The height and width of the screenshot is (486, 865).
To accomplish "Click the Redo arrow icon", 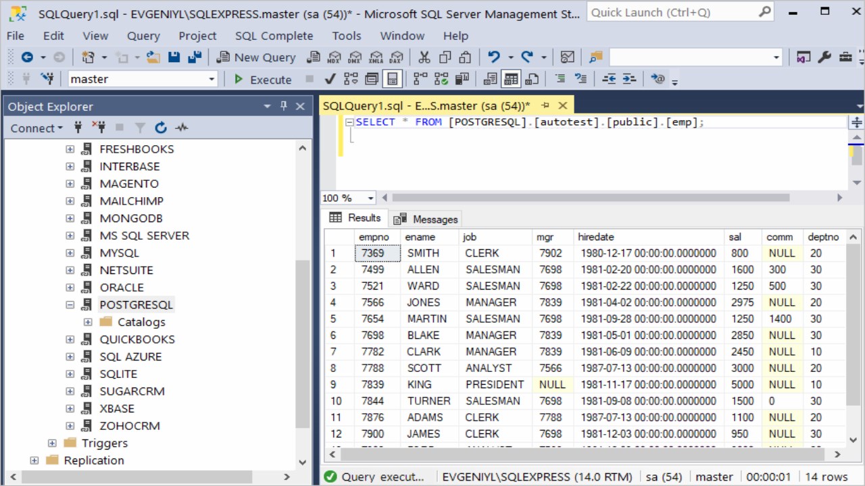I will tap(527, 57).
